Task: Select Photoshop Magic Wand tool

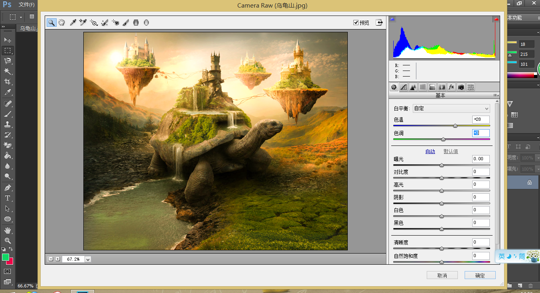Action: [8, 71]
